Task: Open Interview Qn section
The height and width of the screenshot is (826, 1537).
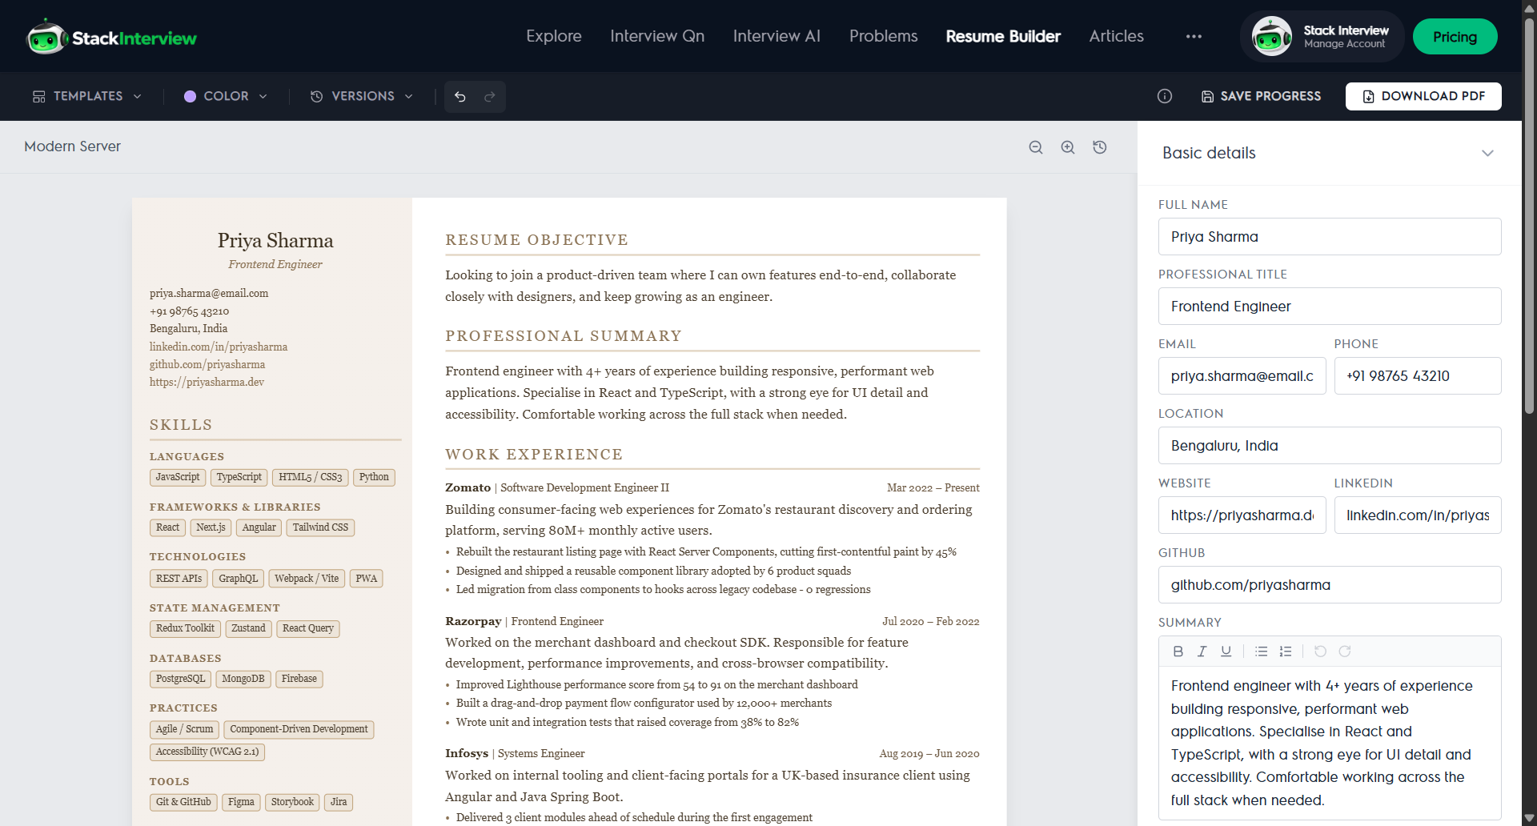Action: tap(657, 36)
